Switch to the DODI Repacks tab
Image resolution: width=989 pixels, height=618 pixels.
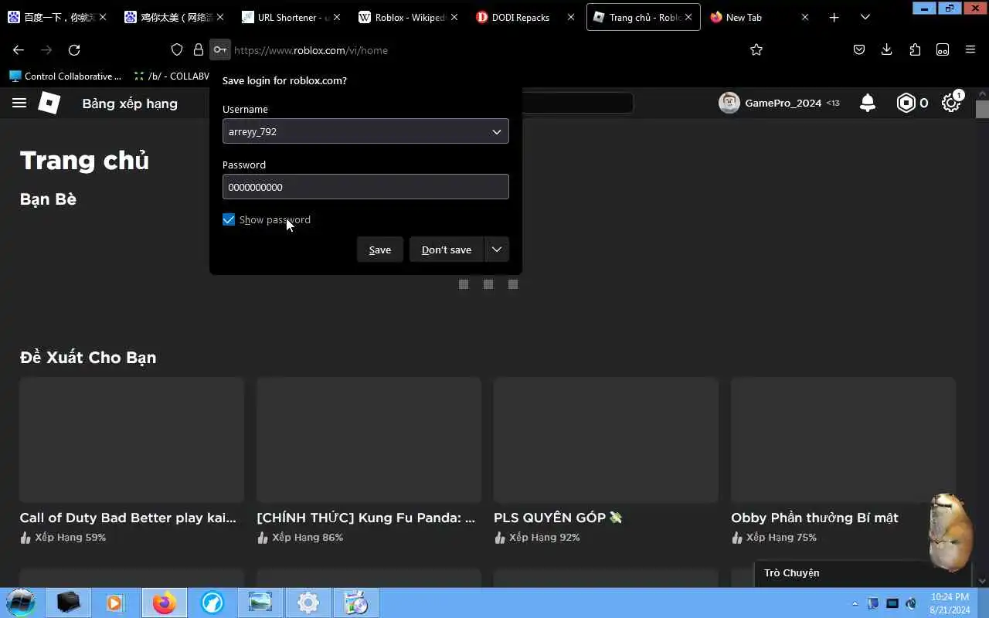point(525,17)
